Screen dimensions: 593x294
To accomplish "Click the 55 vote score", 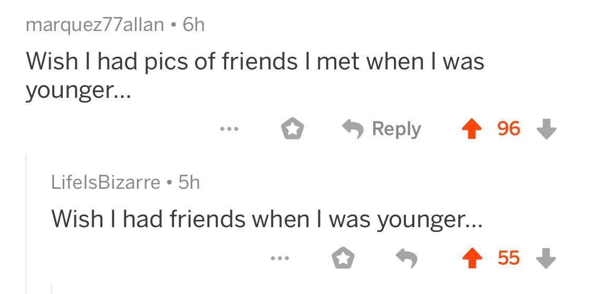I will (509, 258).
